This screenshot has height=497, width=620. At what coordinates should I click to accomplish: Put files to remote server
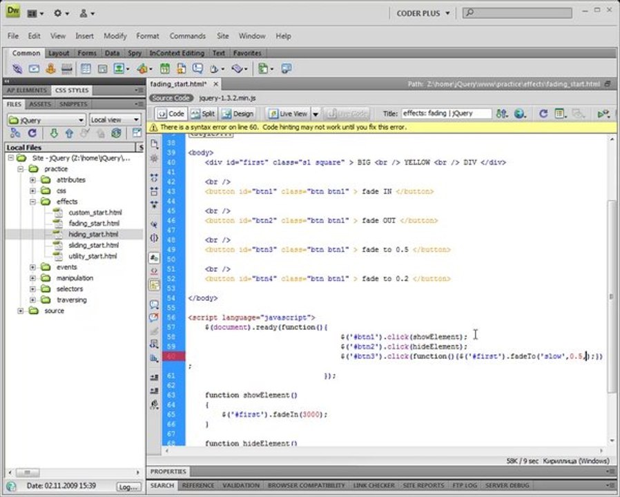click(x=69, y=133)
